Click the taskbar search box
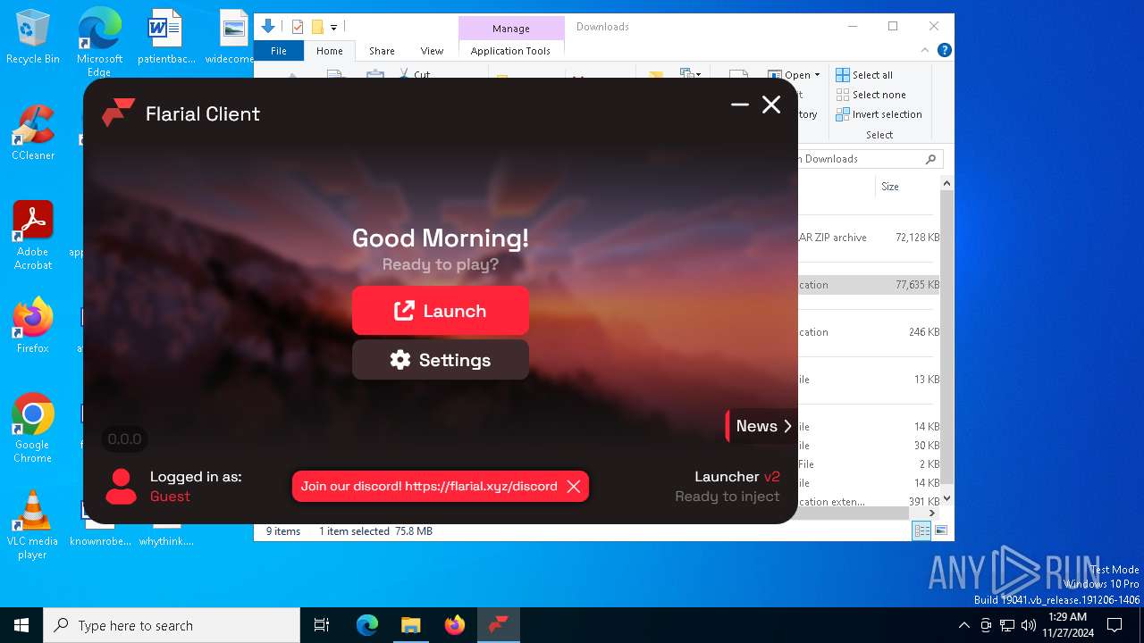Screen dimensions: 1144x643 coord(172,625)
